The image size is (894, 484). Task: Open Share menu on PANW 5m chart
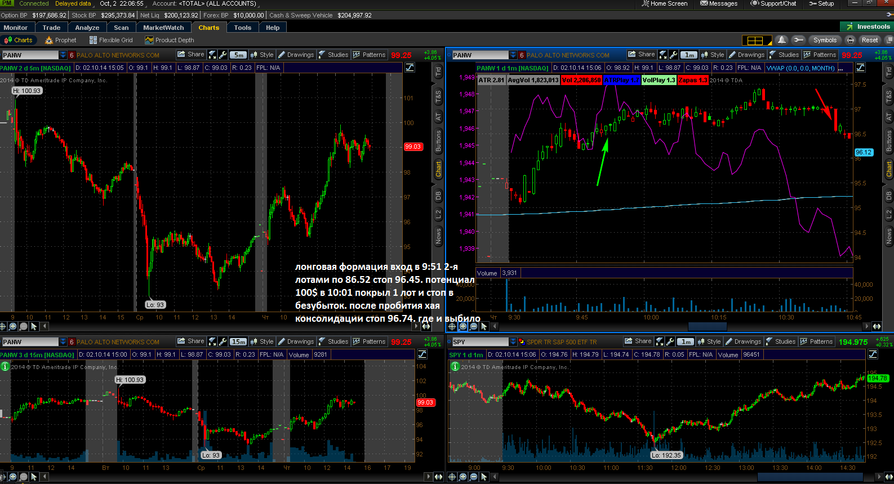tap(191, 55)
